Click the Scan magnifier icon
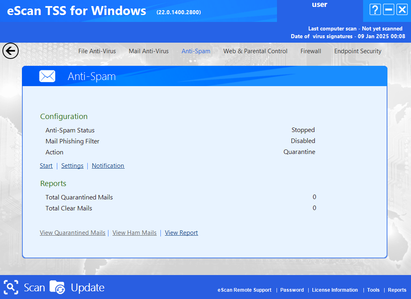 pos(11,287)
